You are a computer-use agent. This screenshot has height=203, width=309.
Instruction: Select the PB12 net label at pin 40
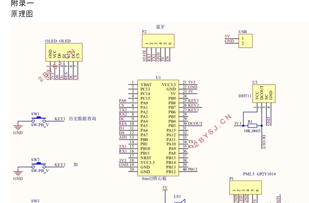pos(192,170)
